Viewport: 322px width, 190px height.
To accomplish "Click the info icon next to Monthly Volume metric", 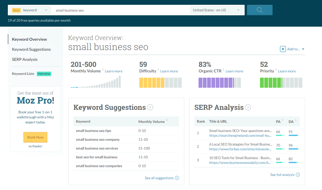I will point(103,70).
